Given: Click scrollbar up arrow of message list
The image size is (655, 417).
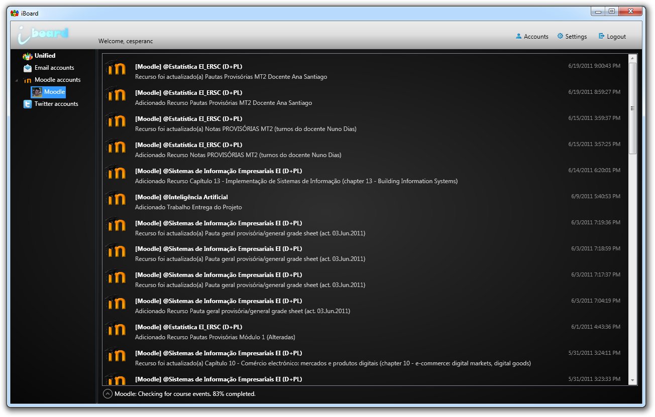Looking at the screenshot, I should tap(633, 58).
